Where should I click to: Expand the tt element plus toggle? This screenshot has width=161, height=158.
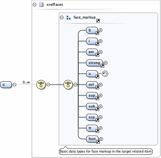100,128
